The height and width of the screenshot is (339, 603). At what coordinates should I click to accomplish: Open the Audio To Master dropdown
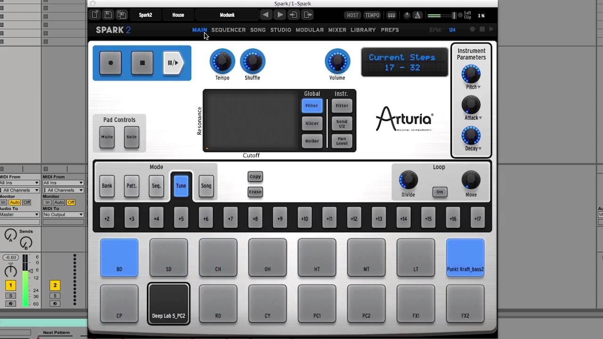tap(19, 215)
